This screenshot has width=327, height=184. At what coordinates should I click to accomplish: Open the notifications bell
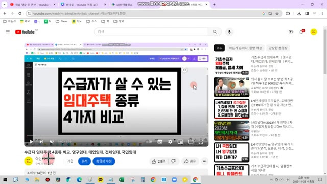click(301, 32)
